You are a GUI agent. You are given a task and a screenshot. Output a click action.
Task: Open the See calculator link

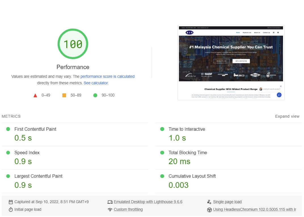96,83
